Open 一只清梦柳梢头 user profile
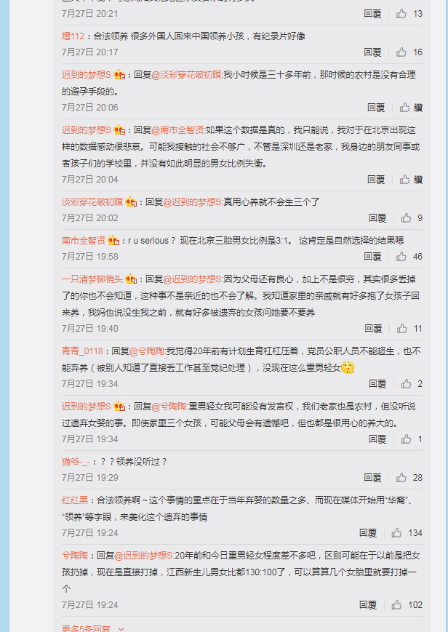448x632 pixels. [92, 279]
